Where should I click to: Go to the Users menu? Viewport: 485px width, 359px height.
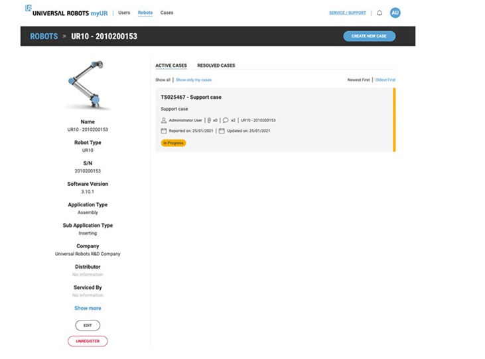click(124, 13)
